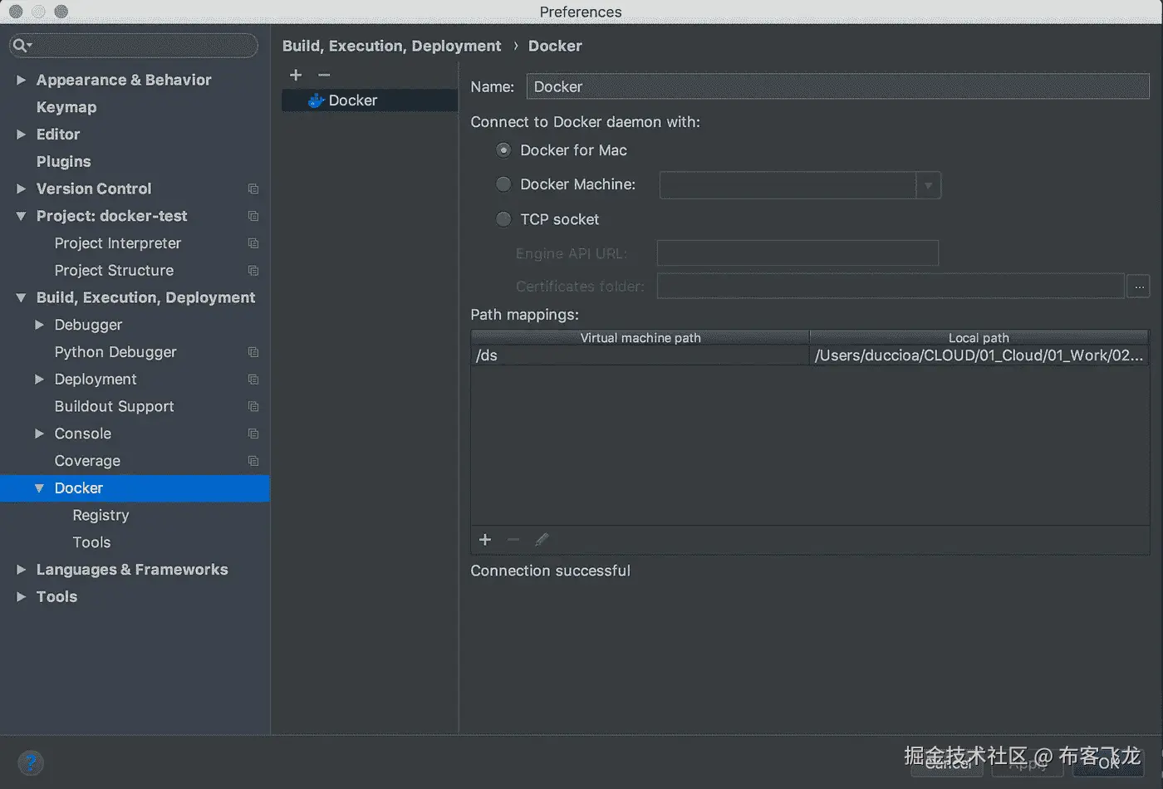Click the Cancel button

coord(948,762)
